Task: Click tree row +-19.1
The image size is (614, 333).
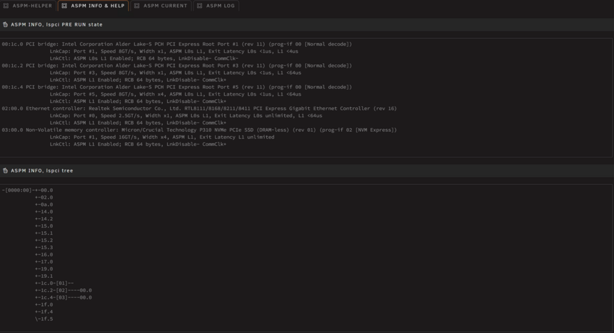Action: point(44,276)
